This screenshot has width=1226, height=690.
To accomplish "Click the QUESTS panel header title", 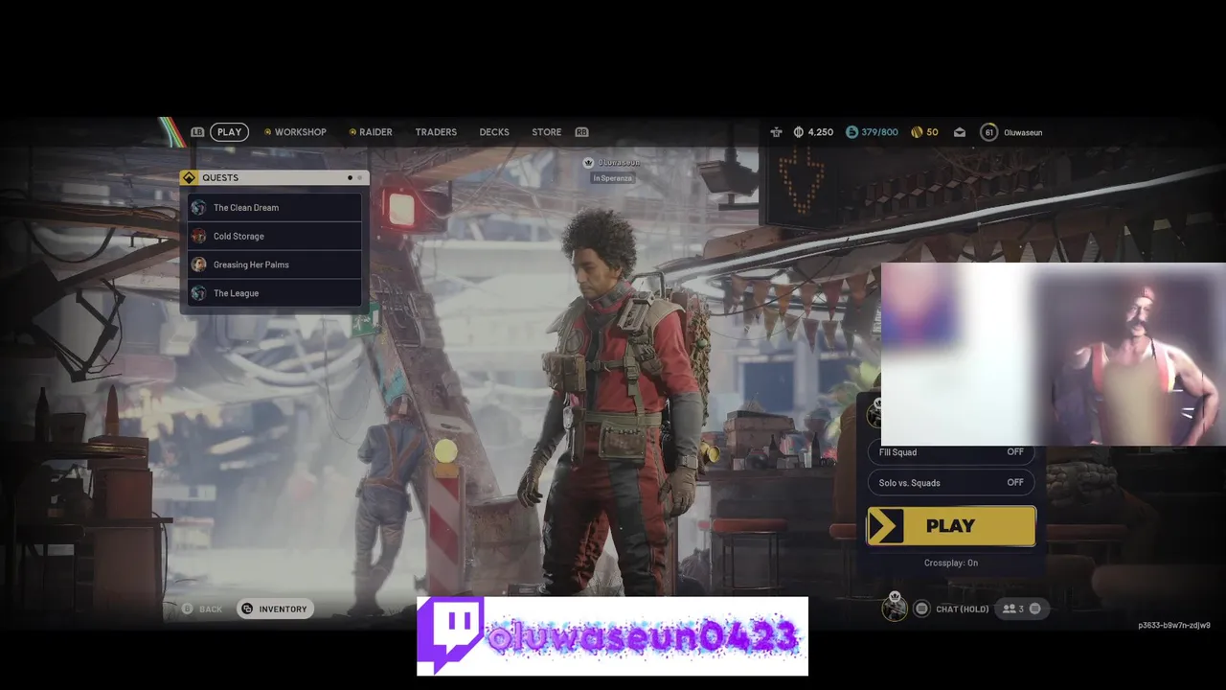I will tap(220, 177).
